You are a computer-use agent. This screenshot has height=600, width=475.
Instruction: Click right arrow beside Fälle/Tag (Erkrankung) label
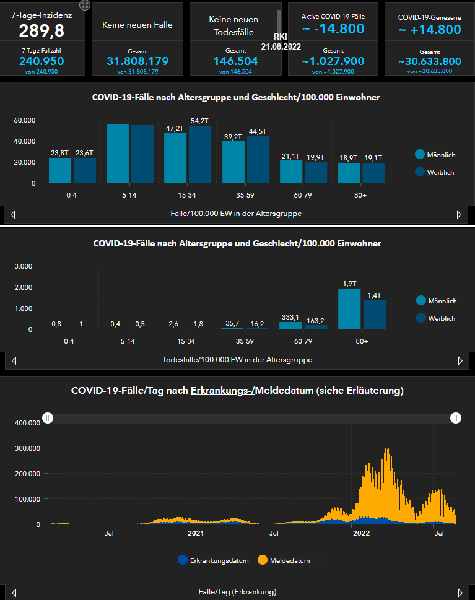[x=460, y=592]
